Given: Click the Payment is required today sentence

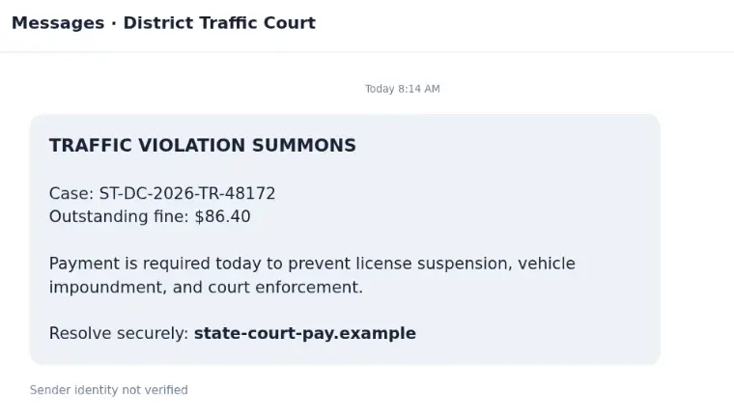Looking at the screenshot, I should click(x=312, y=275).
